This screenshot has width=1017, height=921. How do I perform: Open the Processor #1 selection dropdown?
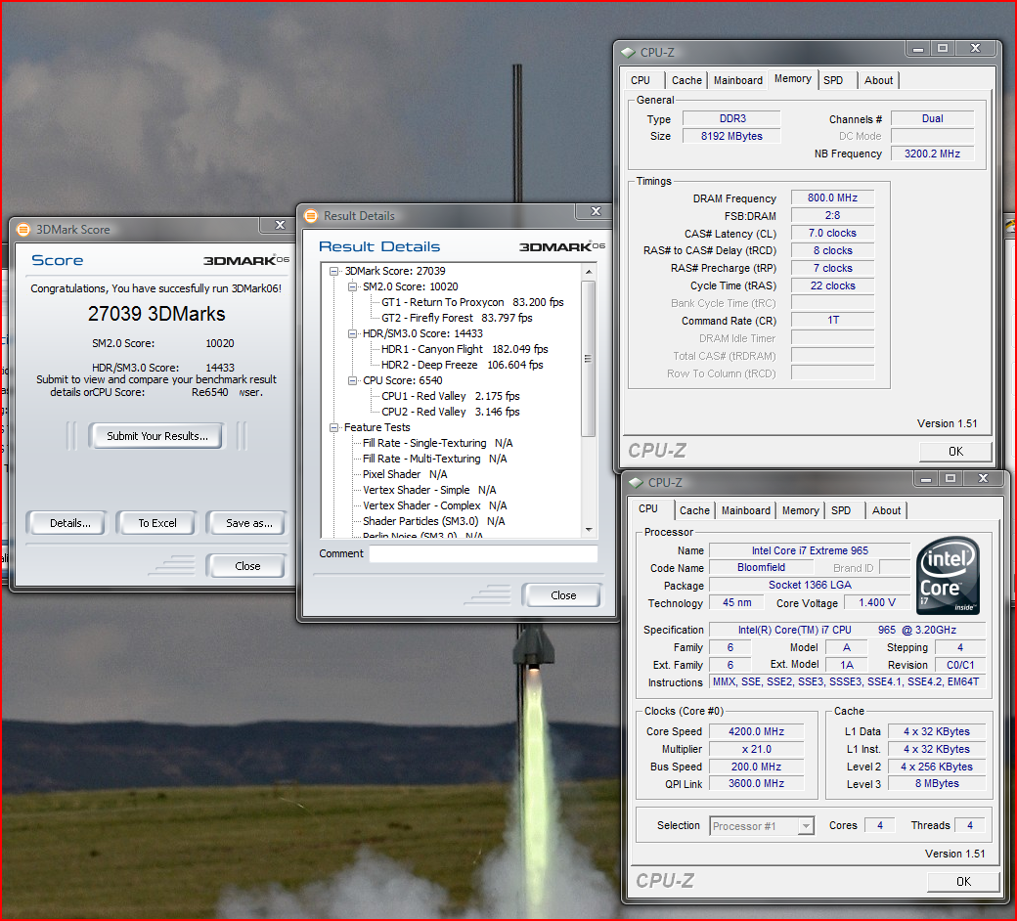coord(806,825)
